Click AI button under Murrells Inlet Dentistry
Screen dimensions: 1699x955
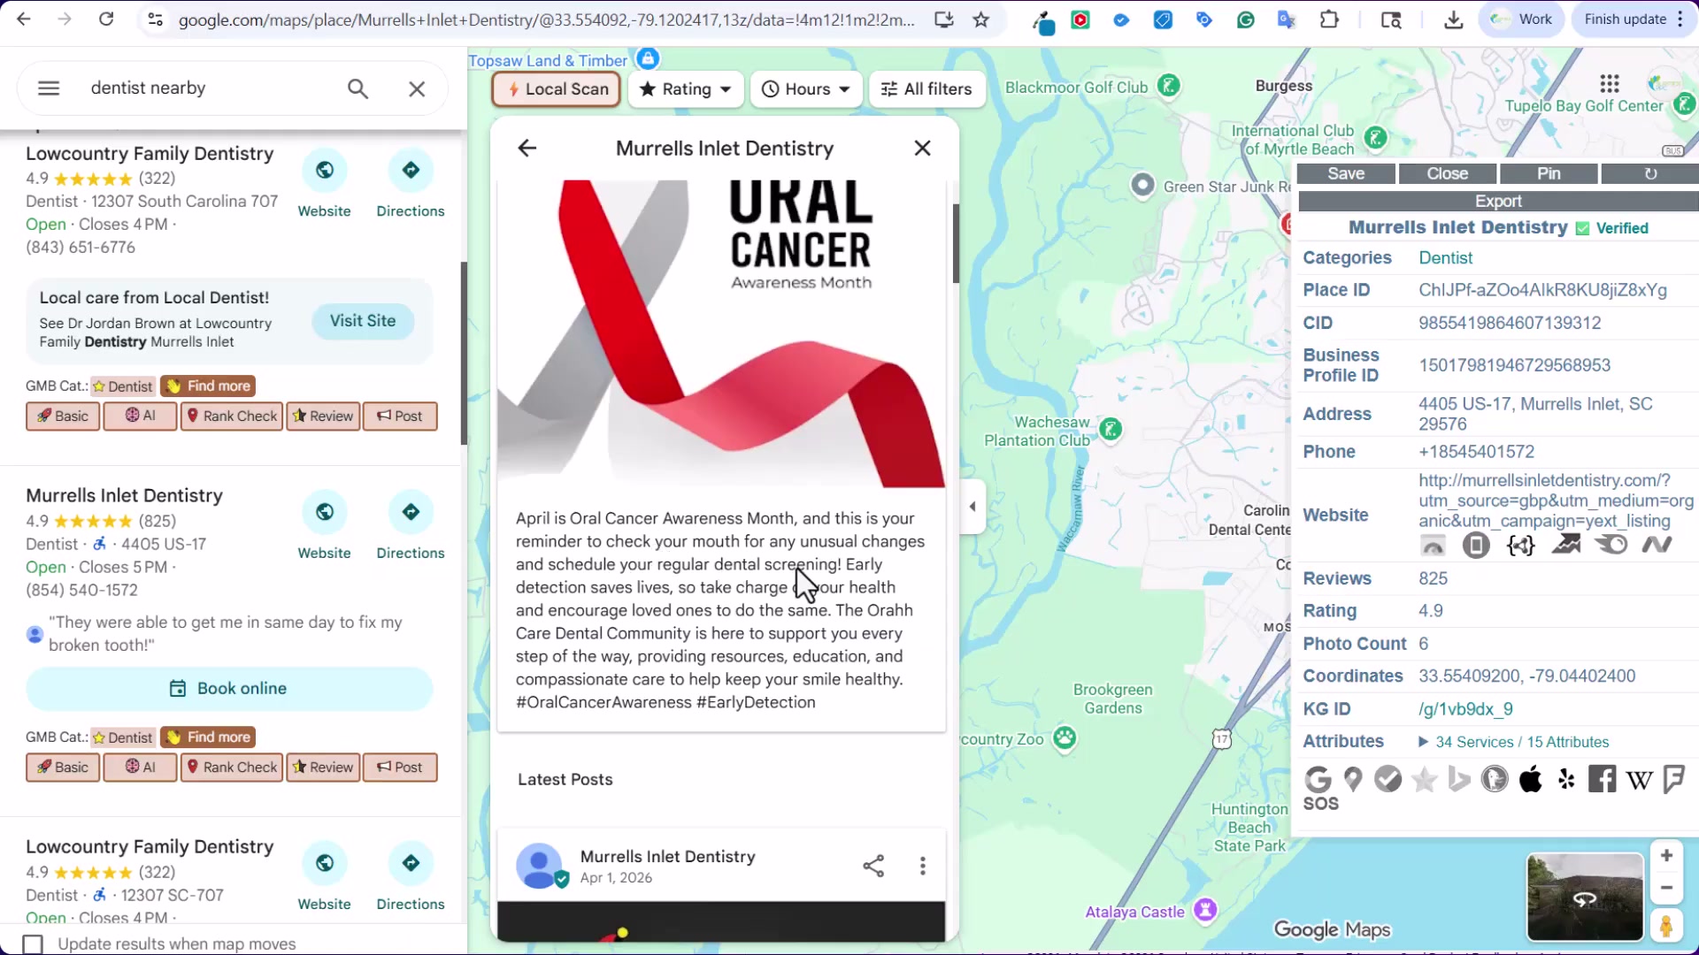(140, 768)
